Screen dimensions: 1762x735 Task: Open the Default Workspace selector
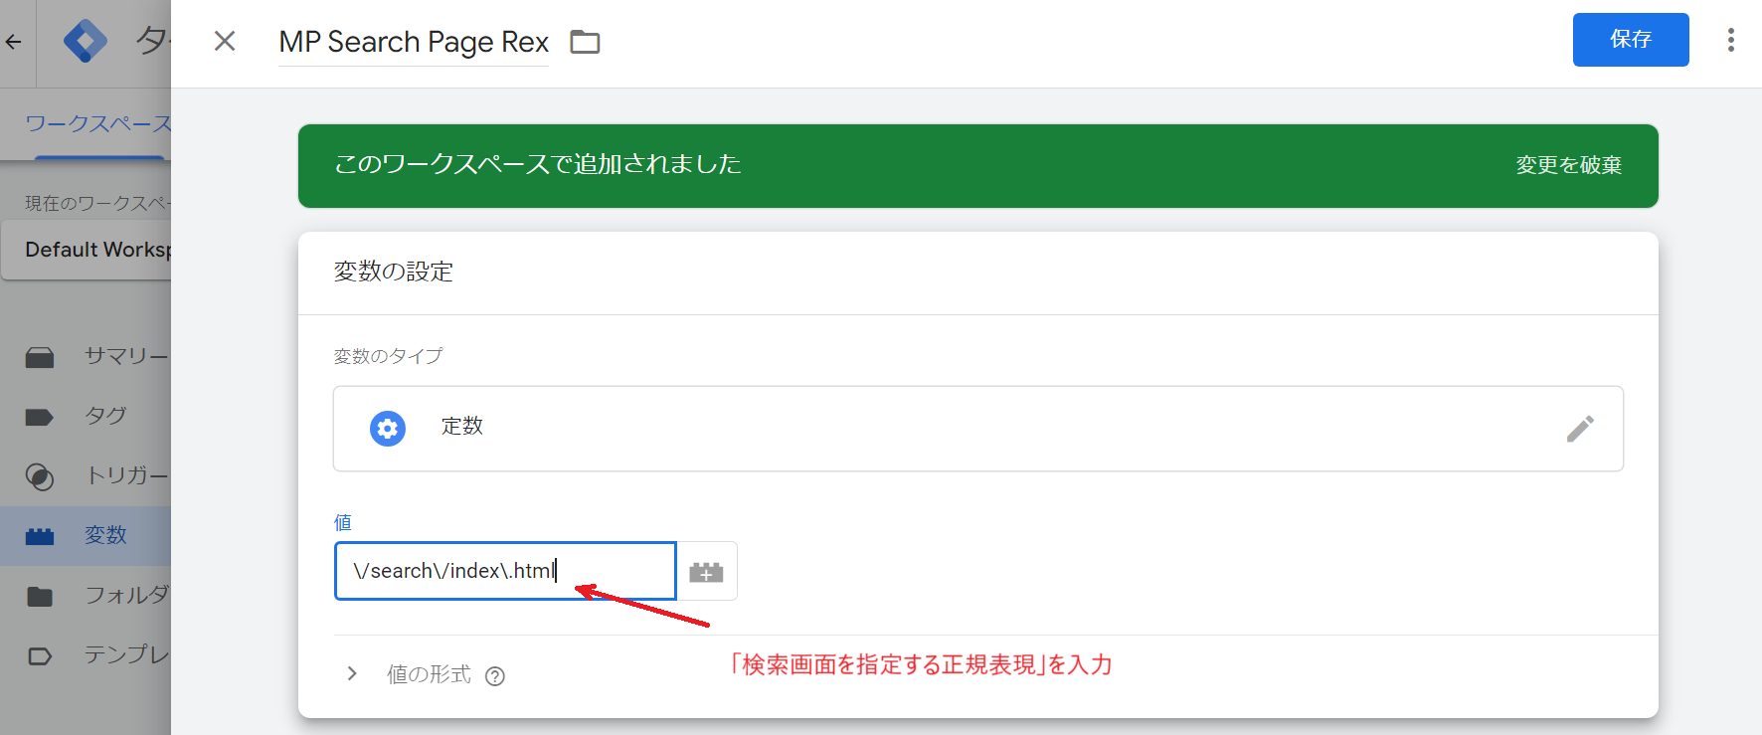87,250
